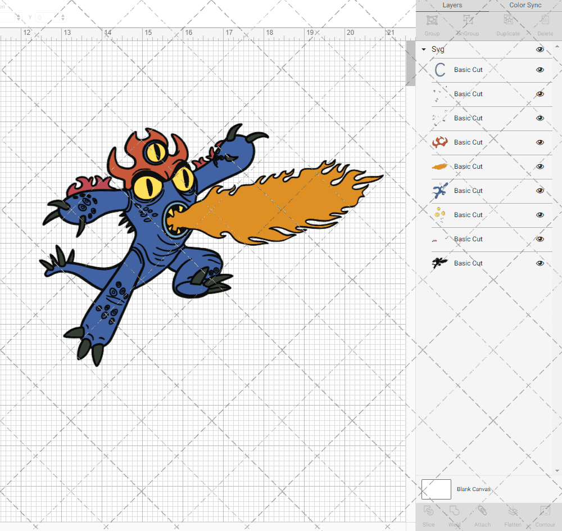Select the small red marks layer thumbnail
This screenshot has height=531, width=562.
440,239
